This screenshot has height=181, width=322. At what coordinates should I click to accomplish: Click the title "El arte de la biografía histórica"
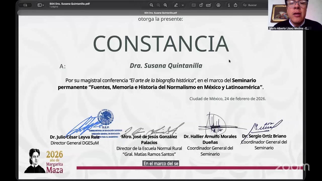click(x=162, y=80)
